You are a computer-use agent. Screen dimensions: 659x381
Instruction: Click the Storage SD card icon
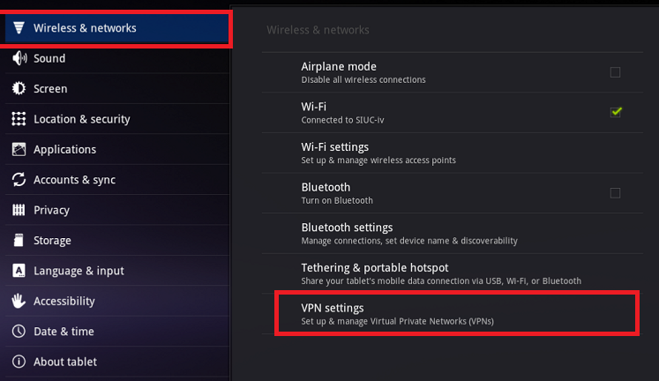click(18, 240)
